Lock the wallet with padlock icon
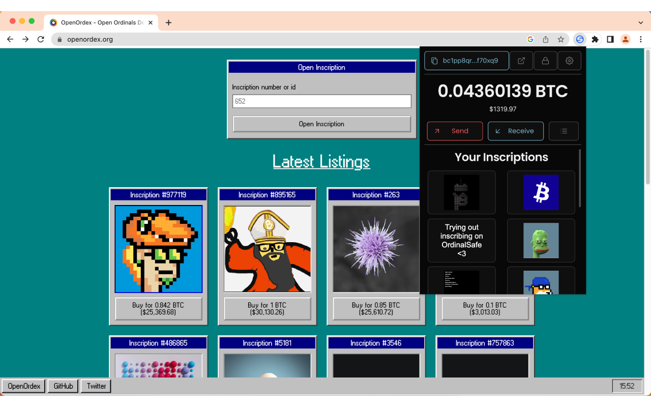This screenshot has height=407, width=651. (545, 61)
